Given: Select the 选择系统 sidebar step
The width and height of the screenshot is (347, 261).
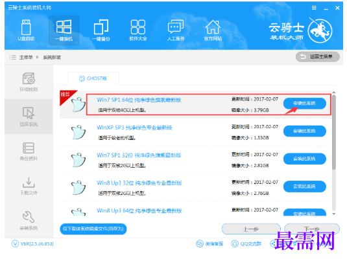Looking at the screenshot, I should [29, 117].
